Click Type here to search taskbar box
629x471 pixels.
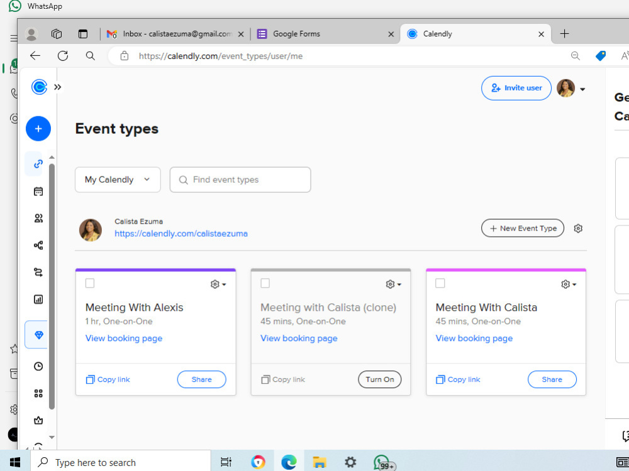tap(120, 462)
